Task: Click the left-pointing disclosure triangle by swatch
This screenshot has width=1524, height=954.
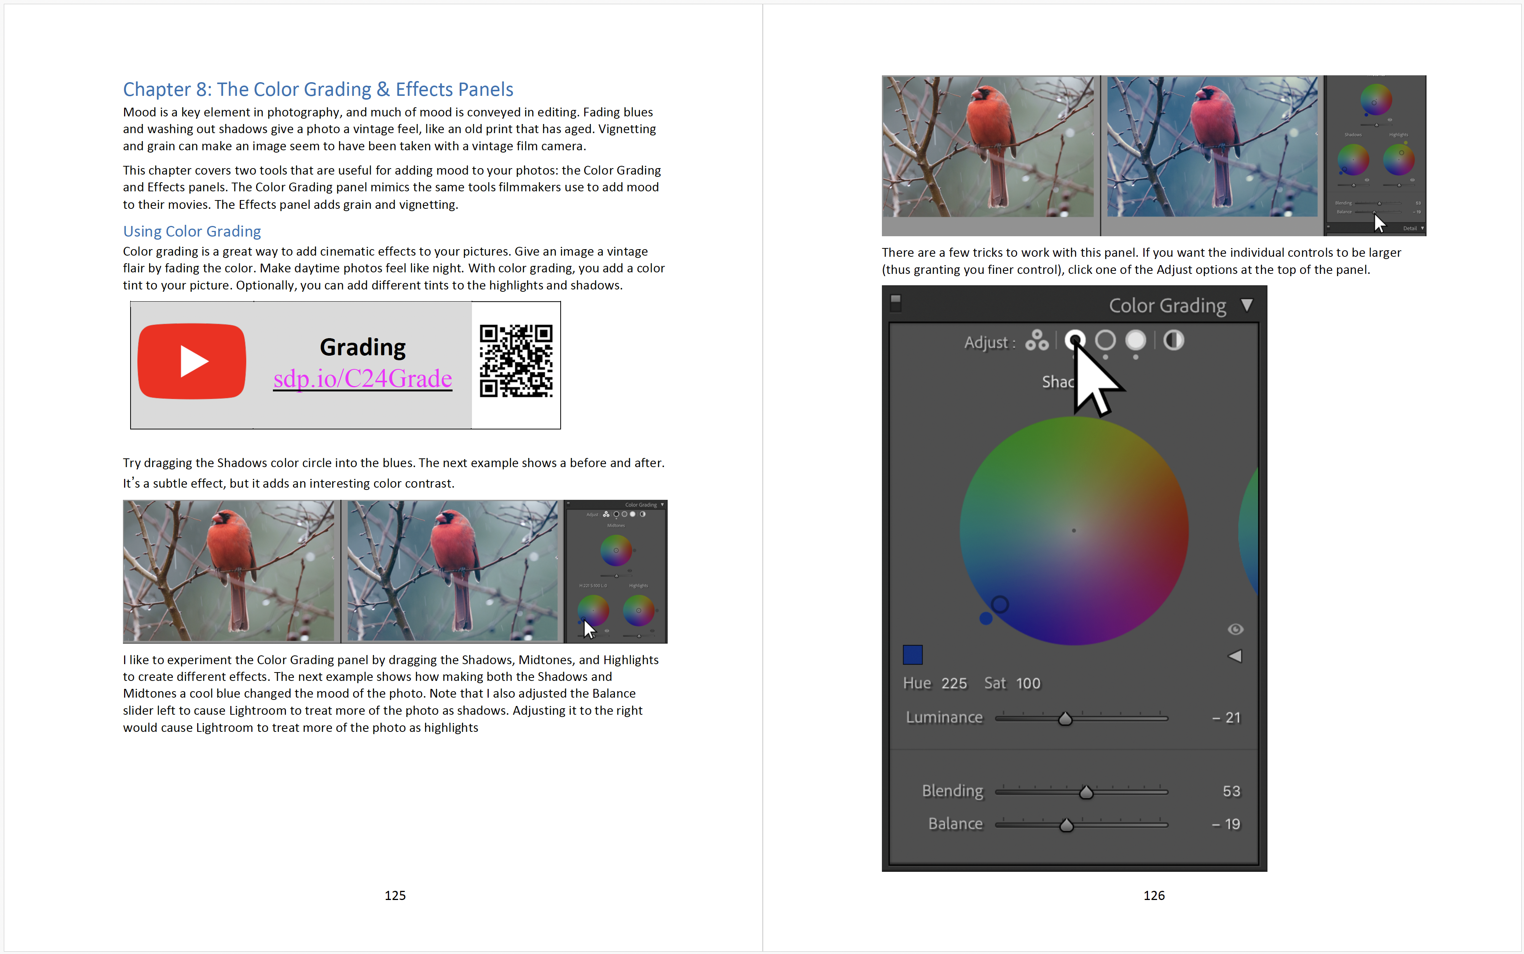Action: [1235, 656]
